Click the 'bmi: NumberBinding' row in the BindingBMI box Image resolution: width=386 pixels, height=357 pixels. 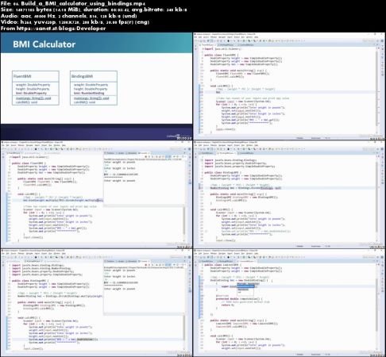coord(89,93)
